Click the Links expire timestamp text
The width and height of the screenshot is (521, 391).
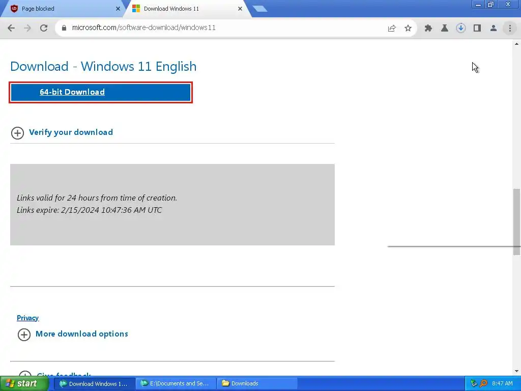click(x=90, y=210)
